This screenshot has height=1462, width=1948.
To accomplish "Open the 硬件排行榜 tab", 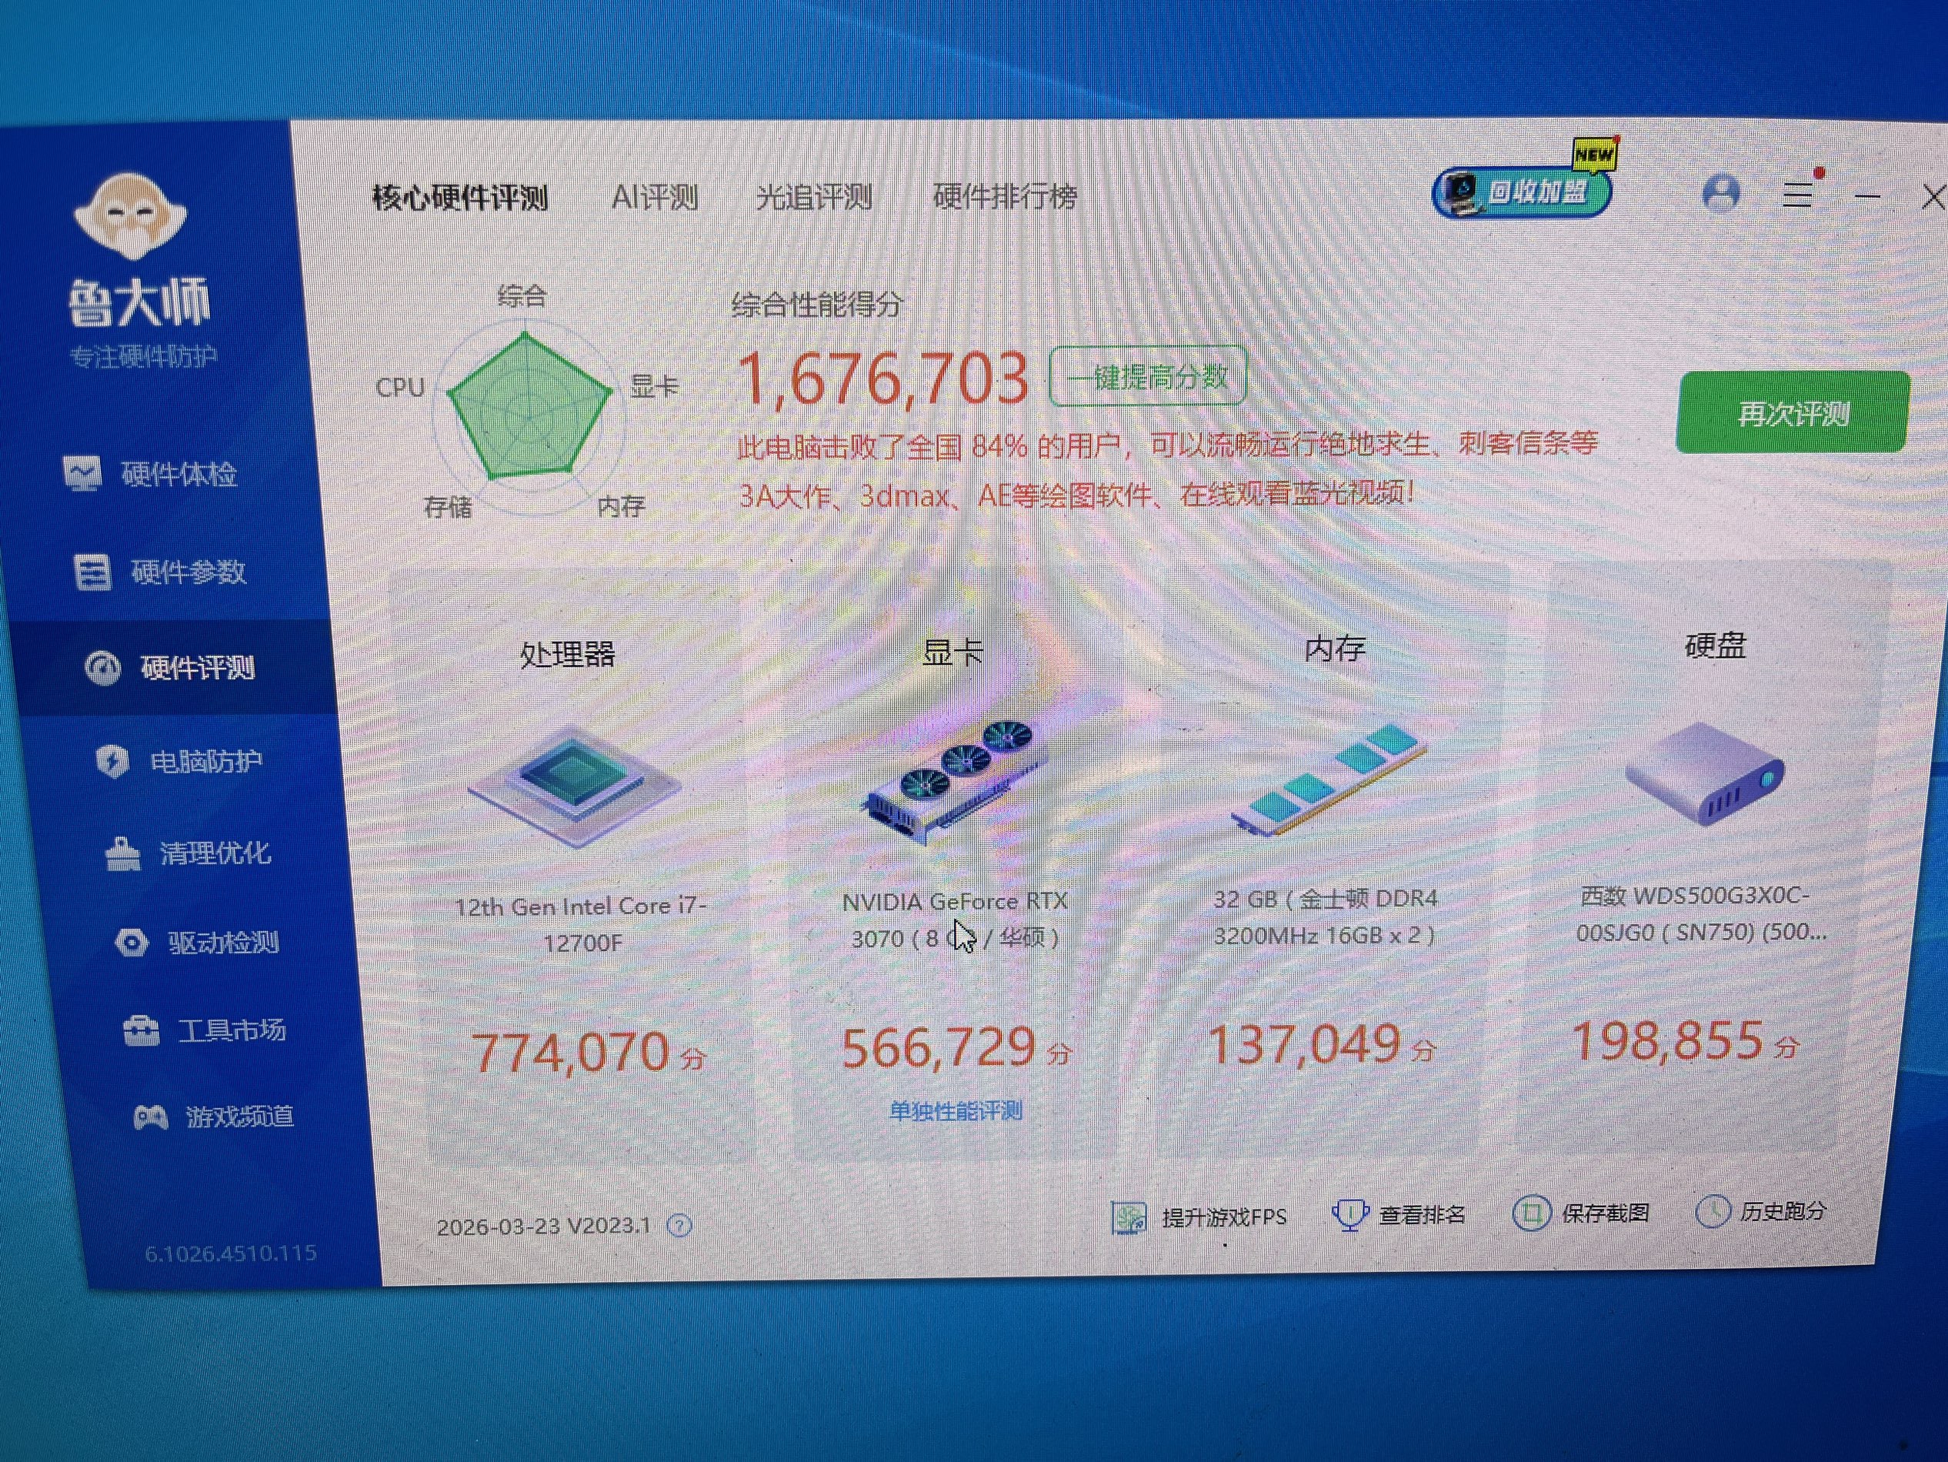I will click(1005, 195).
